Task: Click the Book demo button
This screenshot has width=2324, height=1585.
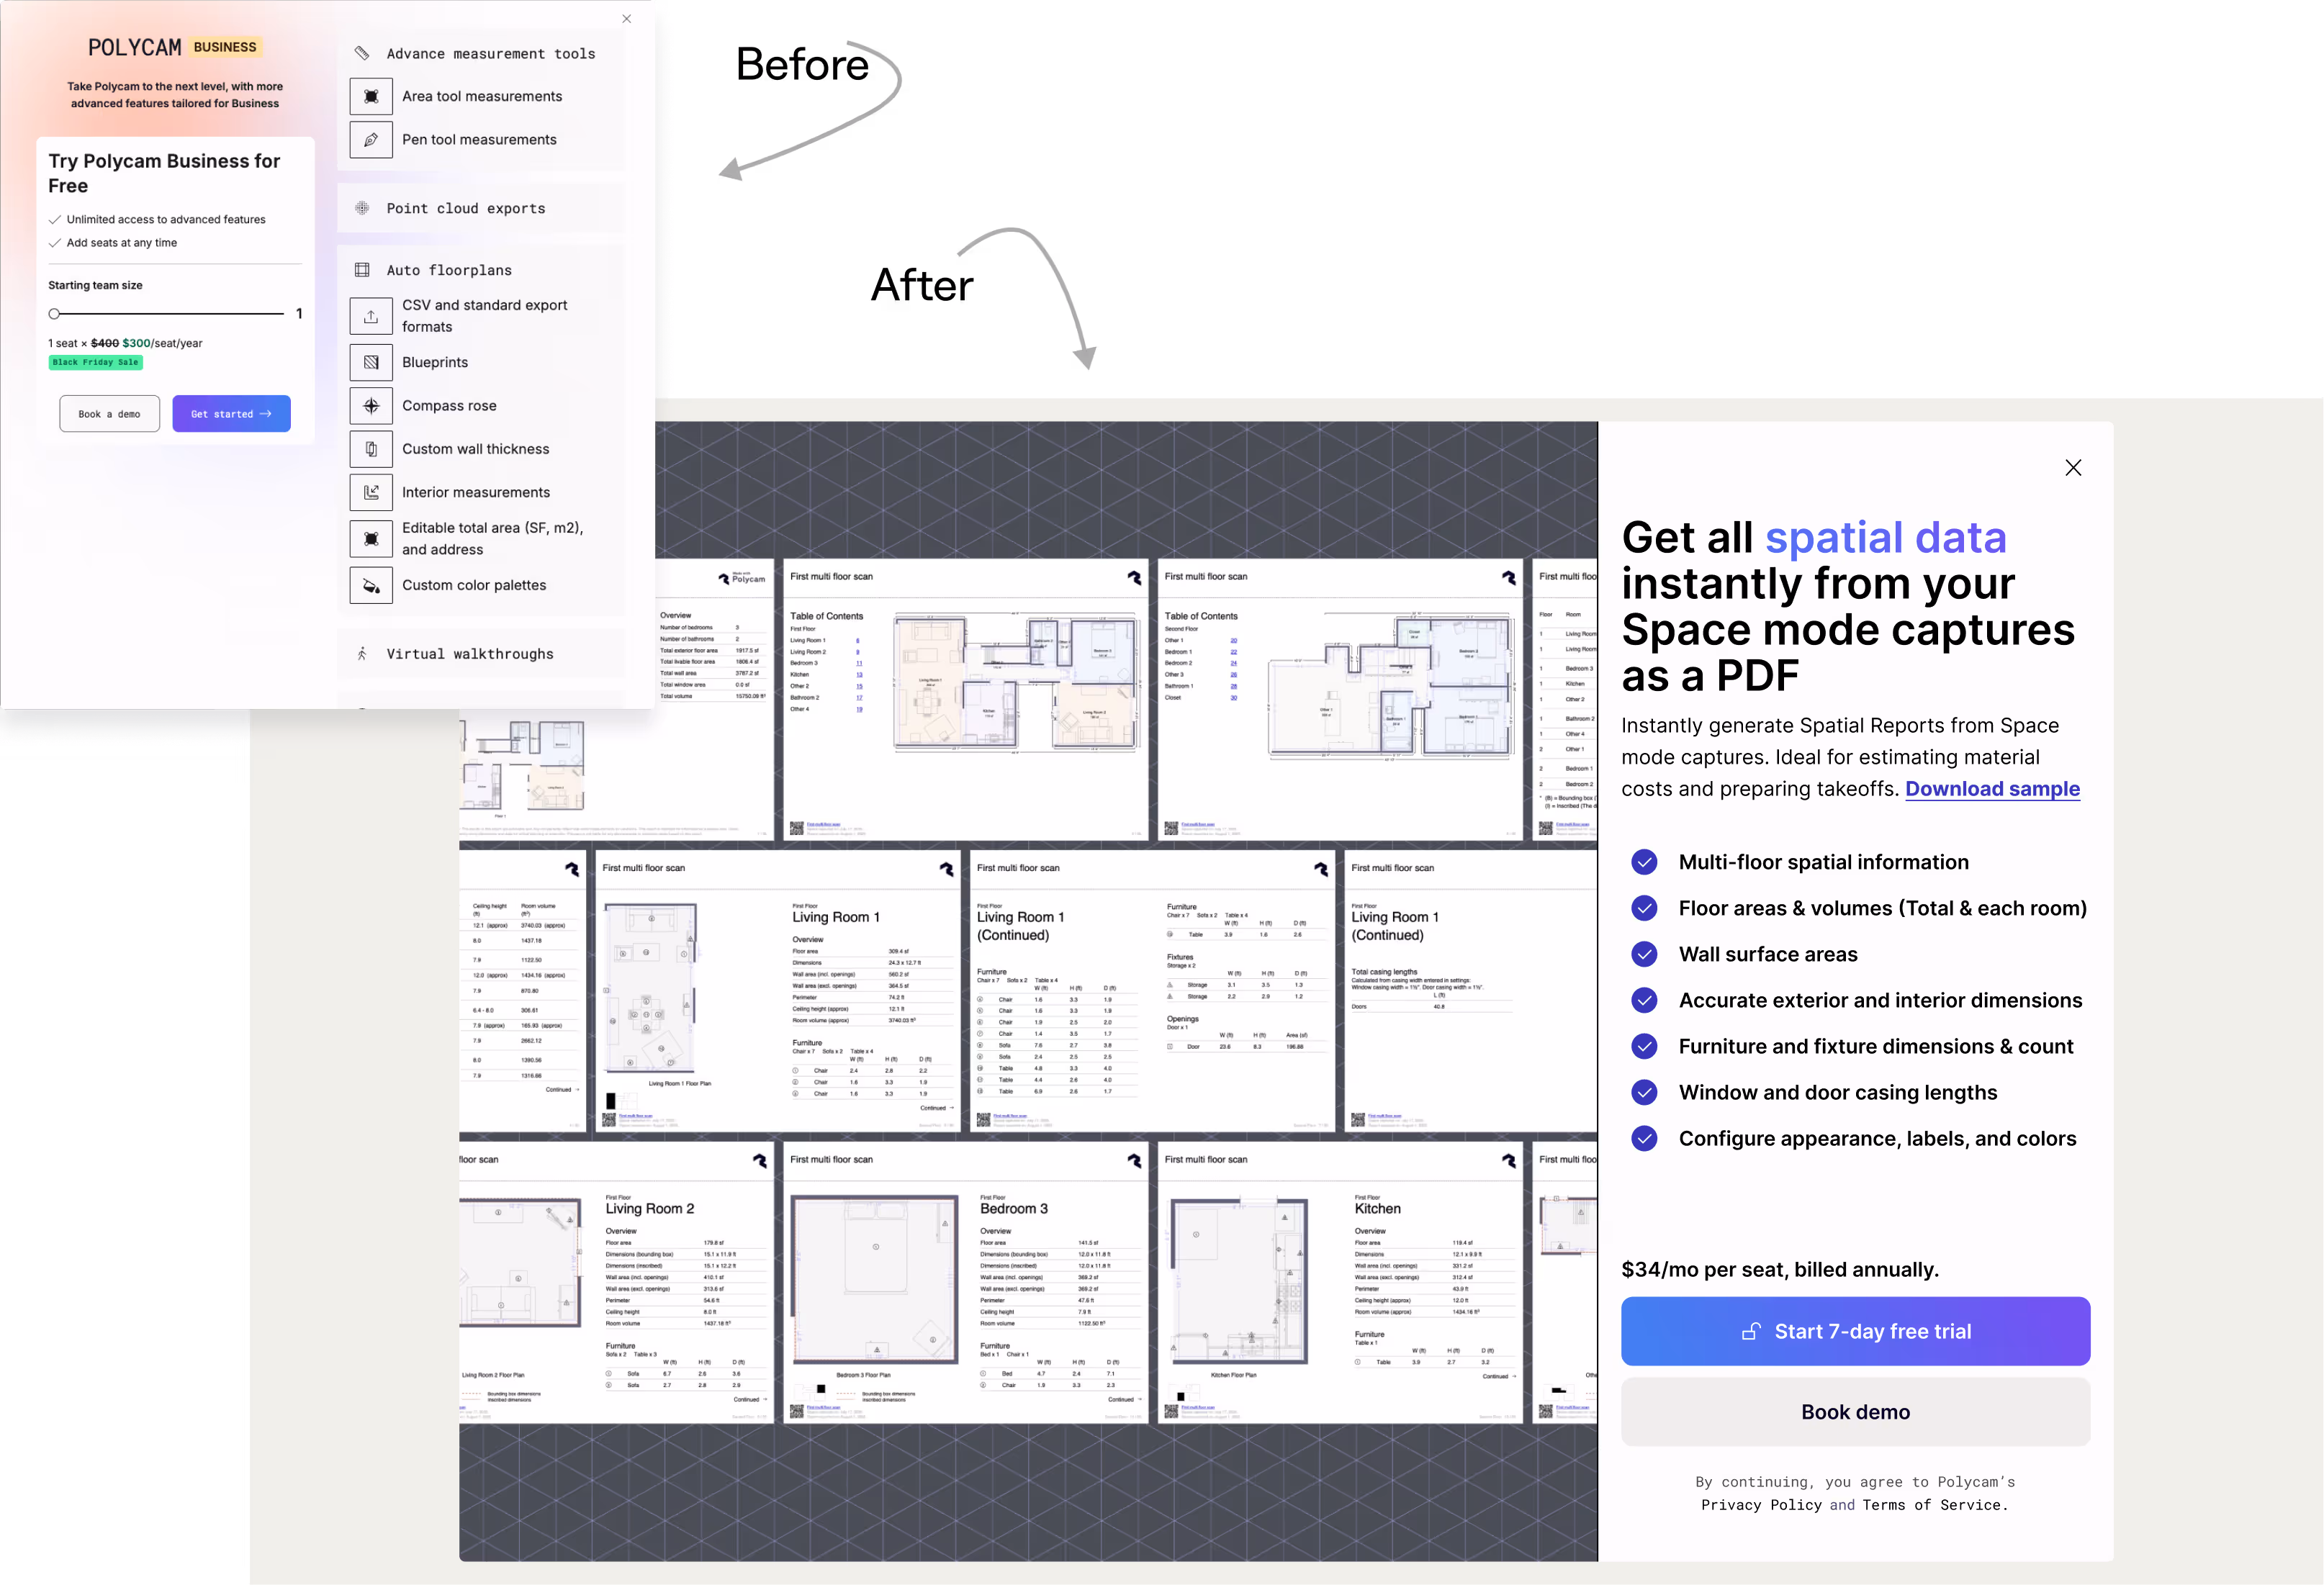Action: (x=1855, y=1412)
